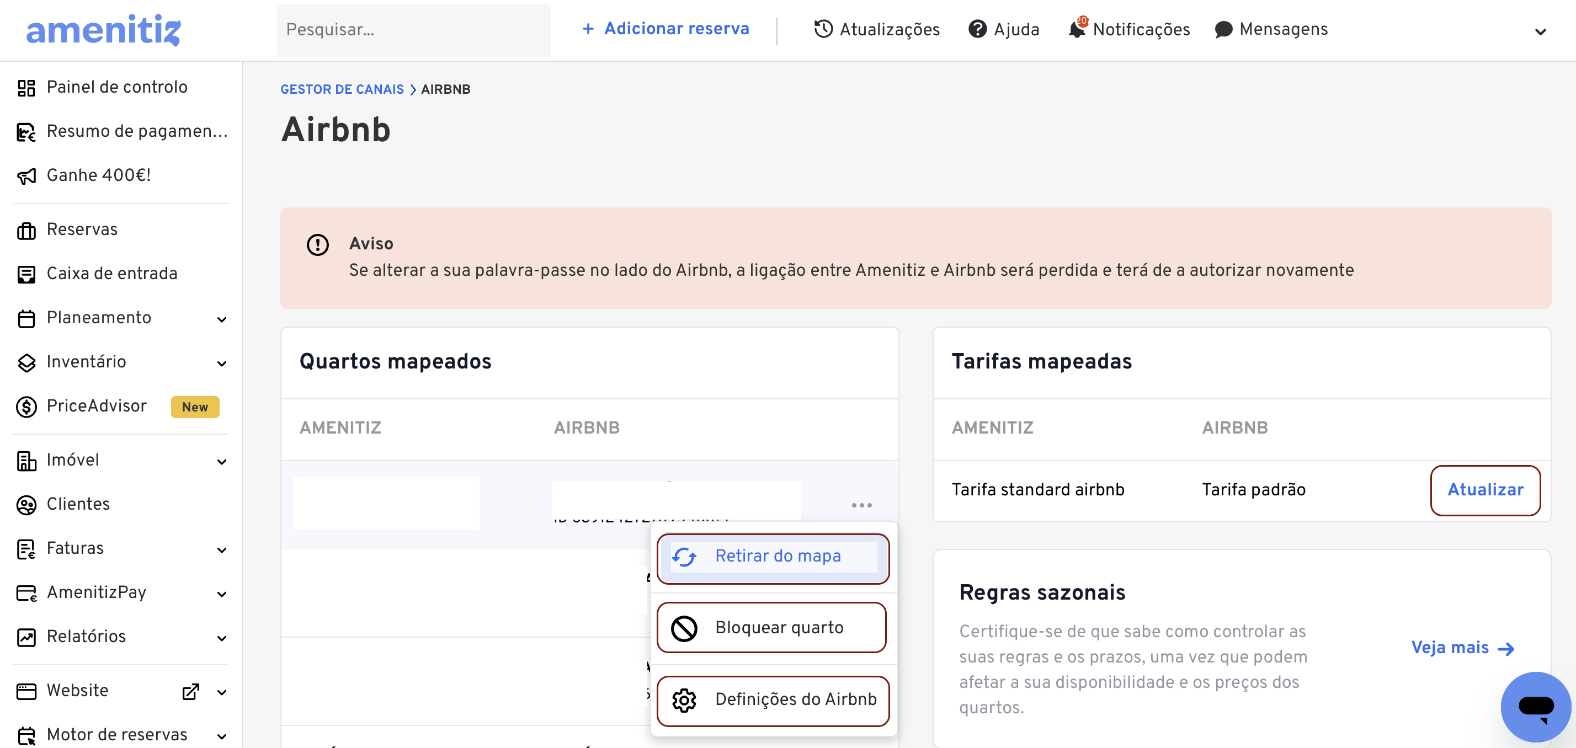Click the Caixa de entrada inbox icon
1576x748 pixels.
tap(26, 275)
